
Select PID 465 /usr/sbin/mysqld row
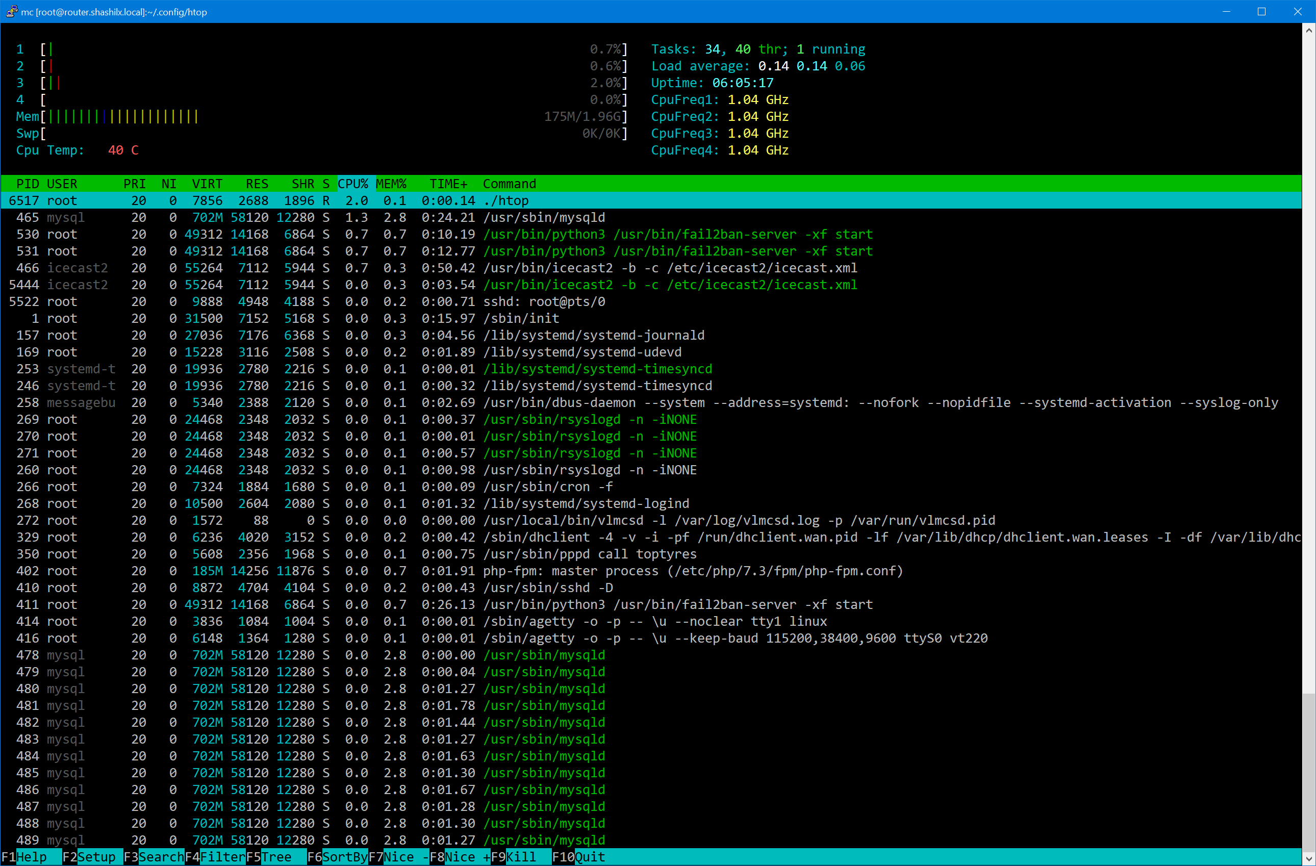(651, 217)
